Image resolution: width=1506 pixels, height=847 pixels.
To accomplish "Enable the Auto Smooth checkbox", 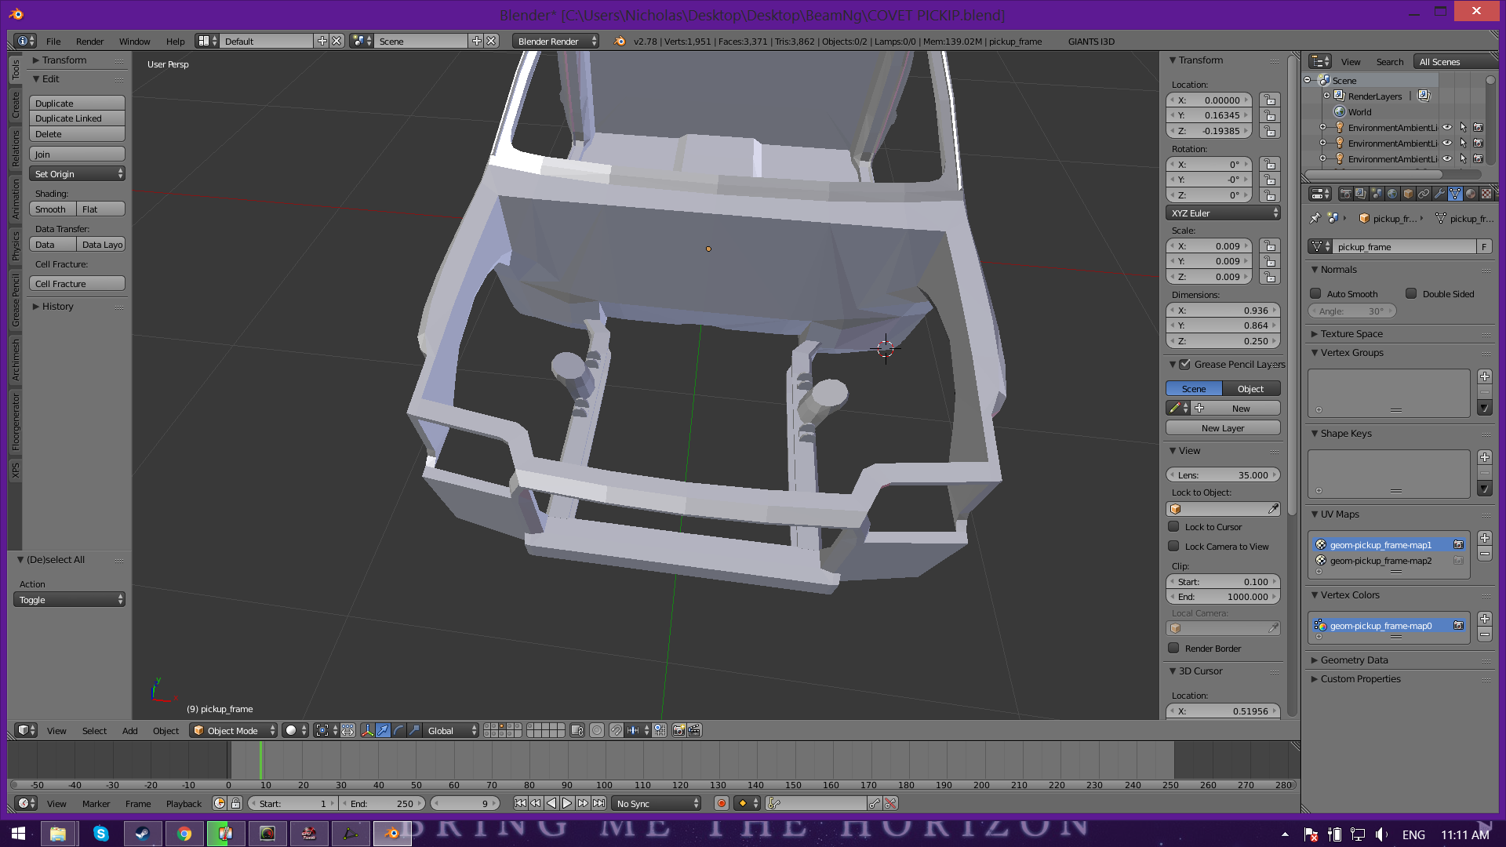I will (x=1316, y=294).
